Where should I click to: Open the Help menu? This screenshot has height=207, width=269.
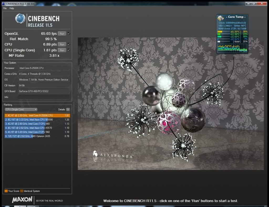point(12,8)
